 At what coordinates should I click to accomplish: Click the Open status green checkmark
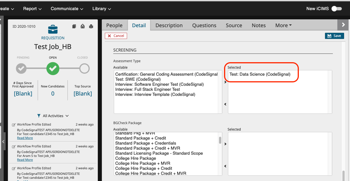click(x=53, y=68)
